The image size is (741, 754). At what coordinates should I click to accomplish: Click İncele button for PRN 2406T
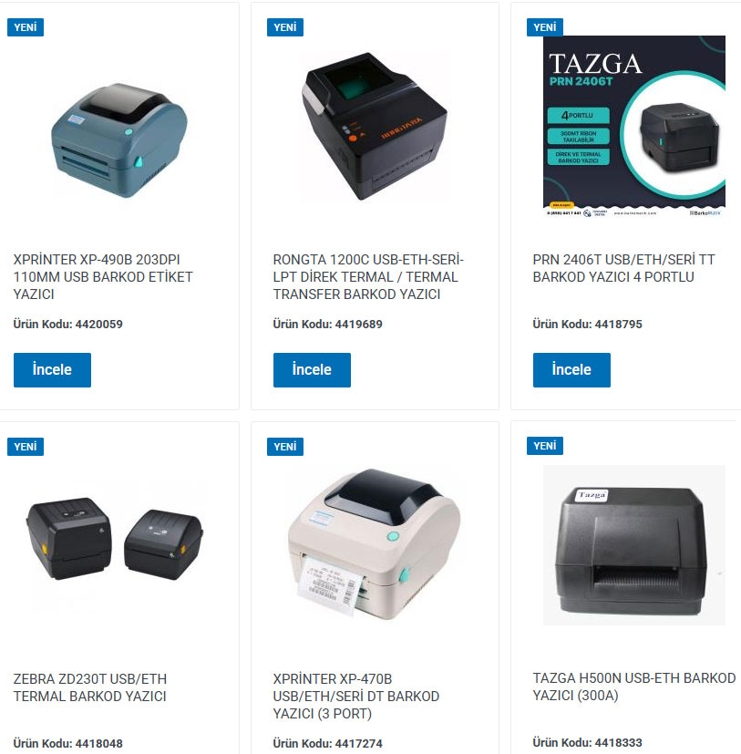point(571,370)
